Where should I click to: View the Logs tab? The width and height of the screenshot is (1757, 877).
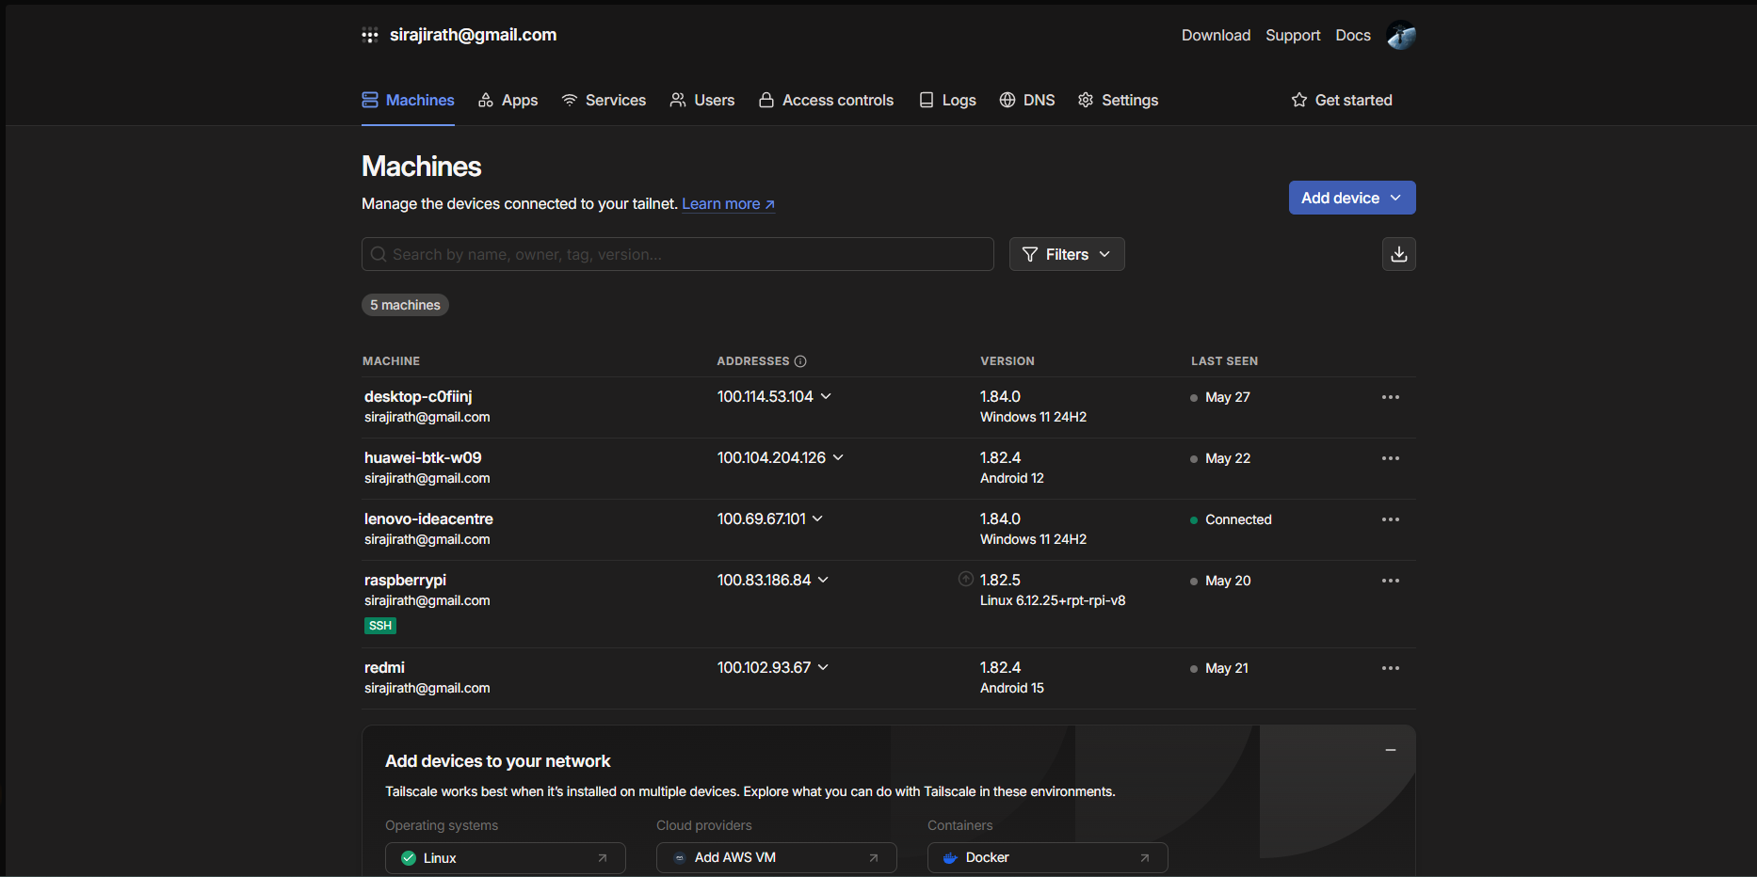coord(947,100)
